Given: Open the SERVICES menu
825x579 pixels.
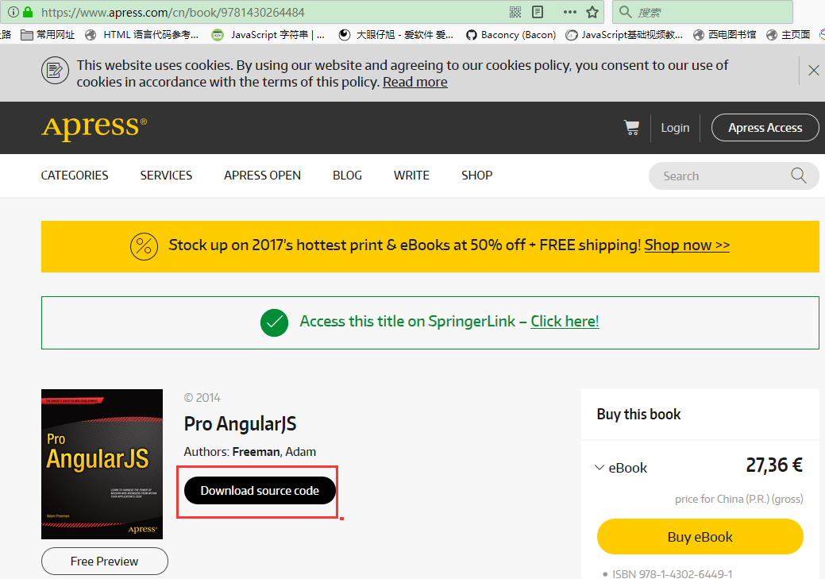Looking at the screenshot, I should pos(166,176).
